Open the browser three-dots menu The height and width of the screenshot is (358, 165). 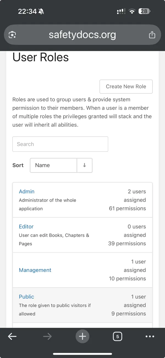(x=150, y=336)
